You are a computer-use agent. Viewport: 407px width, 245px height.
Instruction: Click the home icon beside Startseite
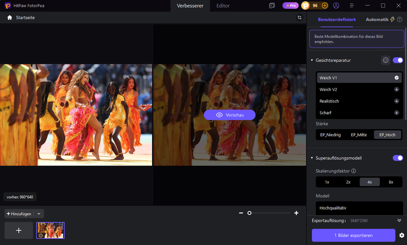10,17
